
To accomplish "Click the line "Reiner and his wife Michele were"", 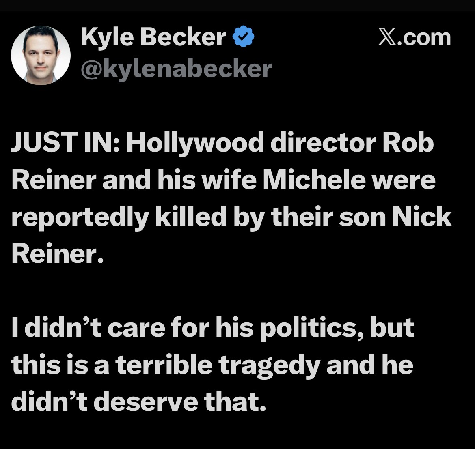I will pos(223,181).
